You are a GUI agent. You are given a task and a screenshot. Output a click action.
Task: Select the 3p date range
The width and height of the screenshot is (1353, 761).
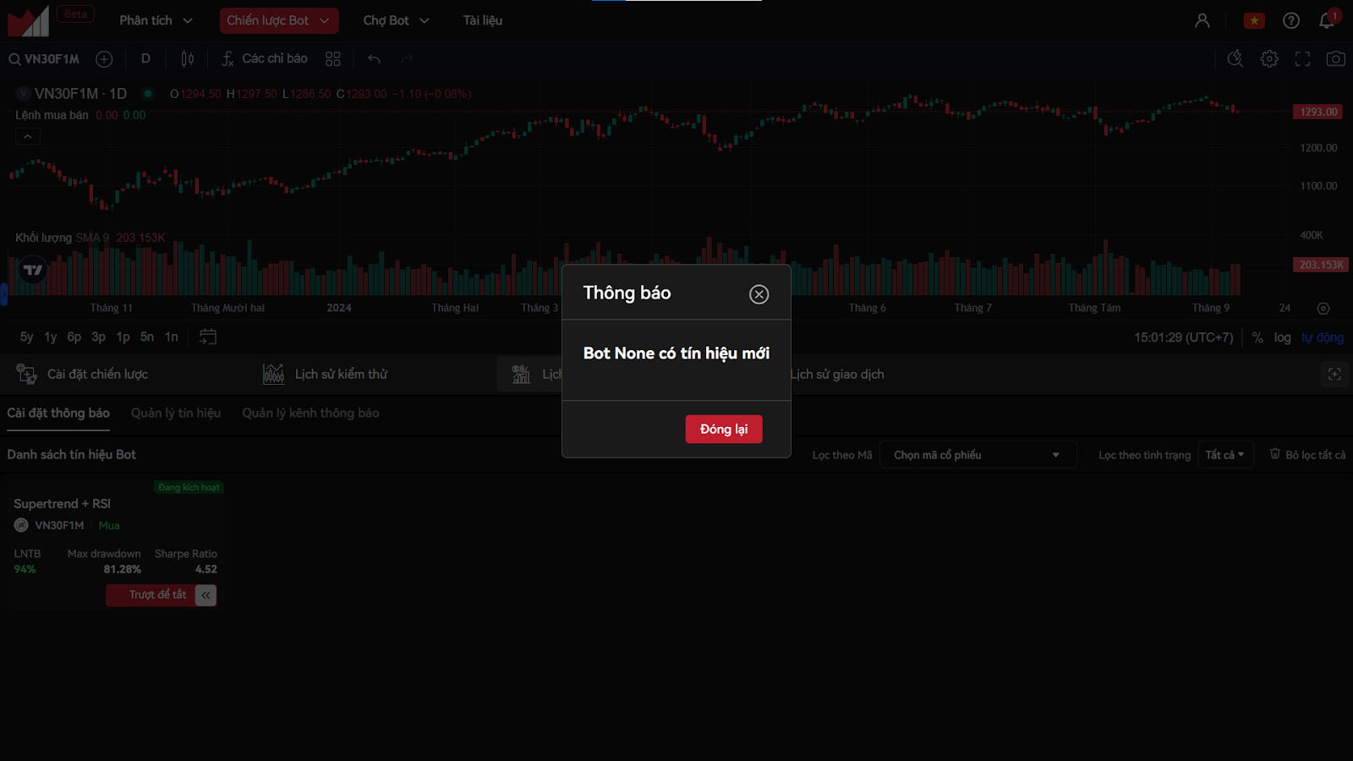click(99, 337)
